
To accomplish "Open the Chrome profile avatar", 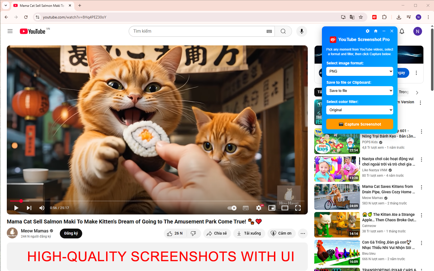I will pyautogui.click(x=418, y=17).
